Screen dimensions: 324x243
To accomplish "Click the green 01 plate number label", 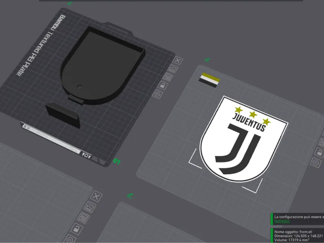I will tap(117, 161).
